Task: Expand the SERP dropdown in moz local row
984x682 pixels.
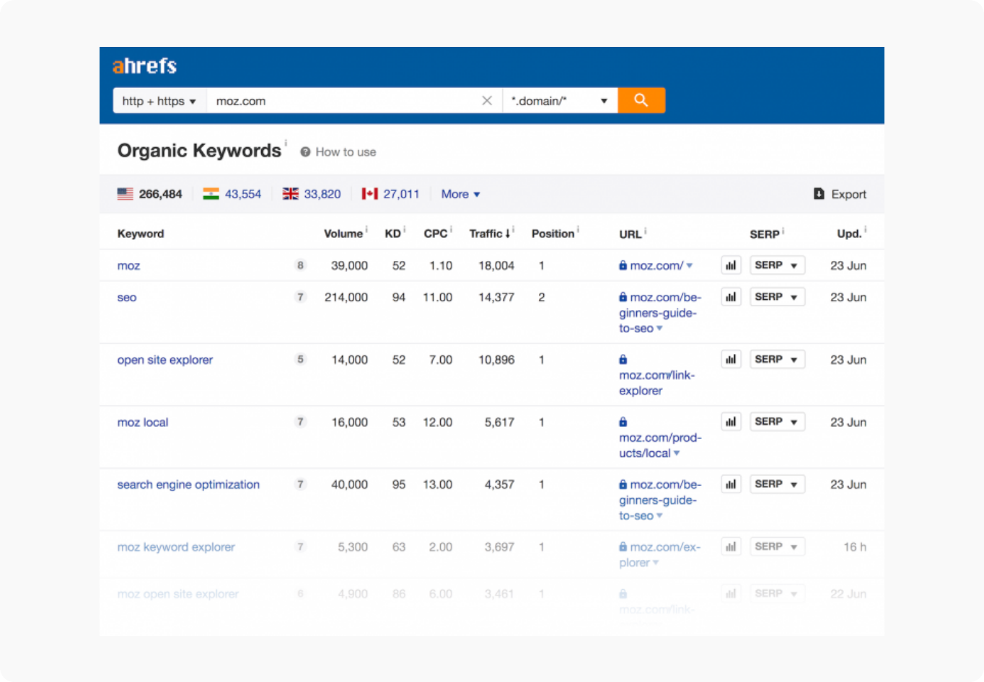Action: pos(777,422)
